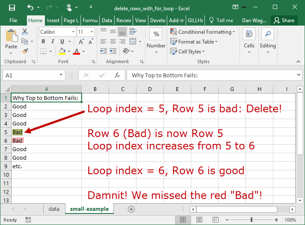This screenshot has width=305, height=225.
Task: Switch to Page Layout view
Action: click(199, 220)
